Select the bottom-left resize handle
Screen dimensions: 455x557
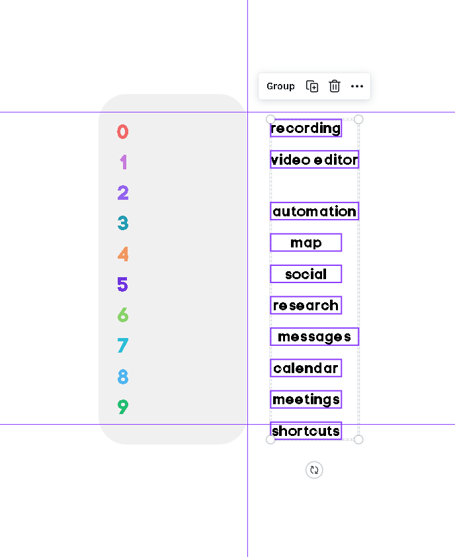(270, 439)
